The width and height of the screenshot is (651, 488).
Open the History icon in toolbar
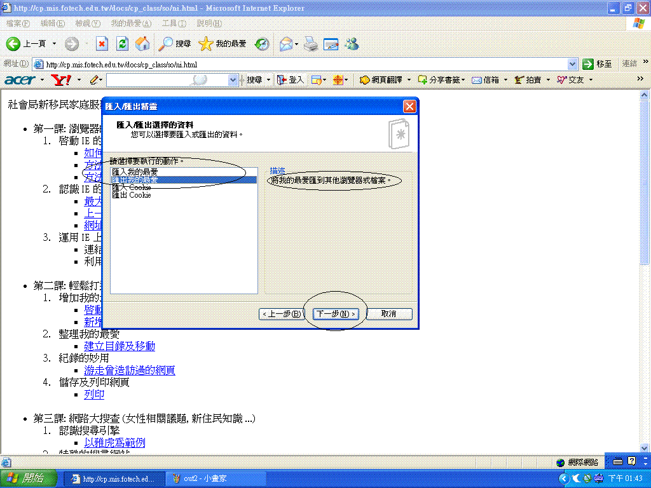[262, 44]
